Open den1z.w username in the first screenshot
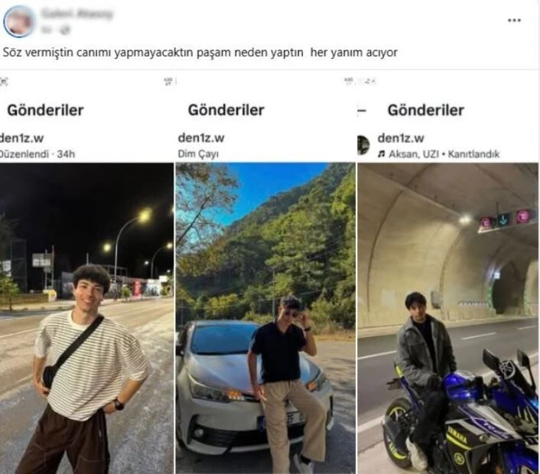The width and height of the screenshot is (540, 474). pos(21,138)
